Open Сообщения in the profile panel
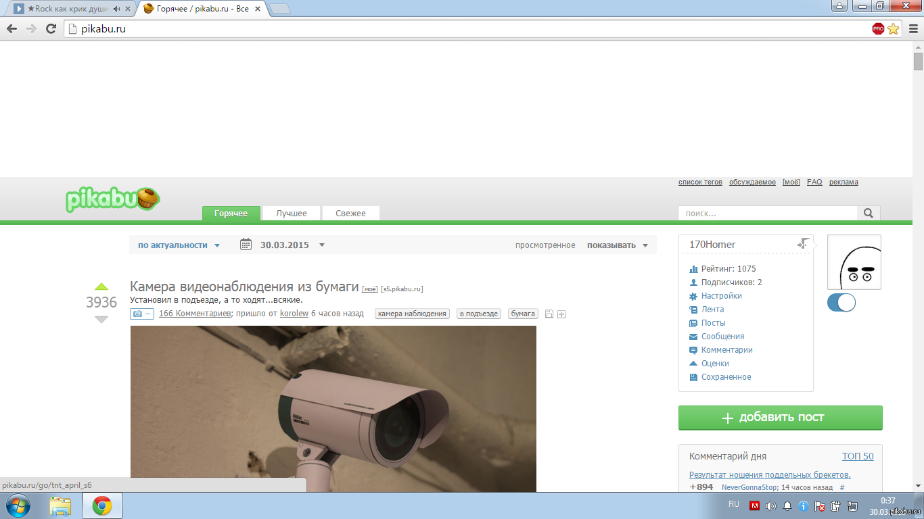 722,337
